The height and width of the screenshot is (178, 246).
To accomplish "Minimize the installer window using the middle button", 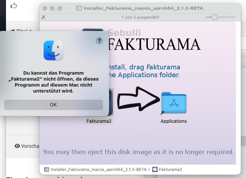I will click(52, 8).
